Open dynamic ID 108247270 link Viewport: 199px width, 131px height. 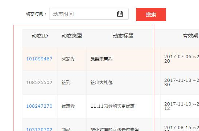point(39,106)
